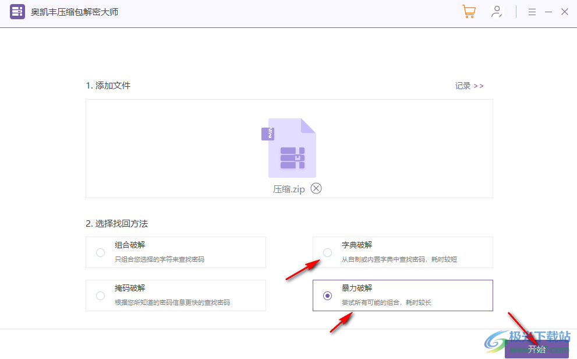Viewport: 577px width, 359px height.
Task: Open the 记录 >> records link
Action: click(469, 86)
